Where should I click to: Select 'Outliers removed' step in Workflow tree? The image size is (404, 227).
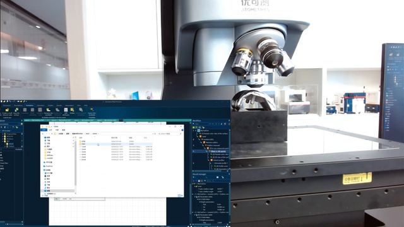click(x=213, y=146)
